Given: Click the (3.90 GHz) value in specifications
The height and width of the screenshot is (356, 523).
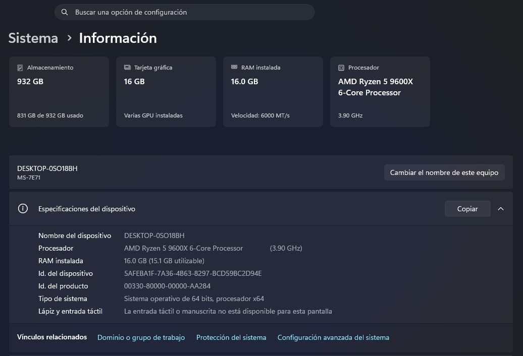Looking at the screenshot, I should (x=286, y=248).
